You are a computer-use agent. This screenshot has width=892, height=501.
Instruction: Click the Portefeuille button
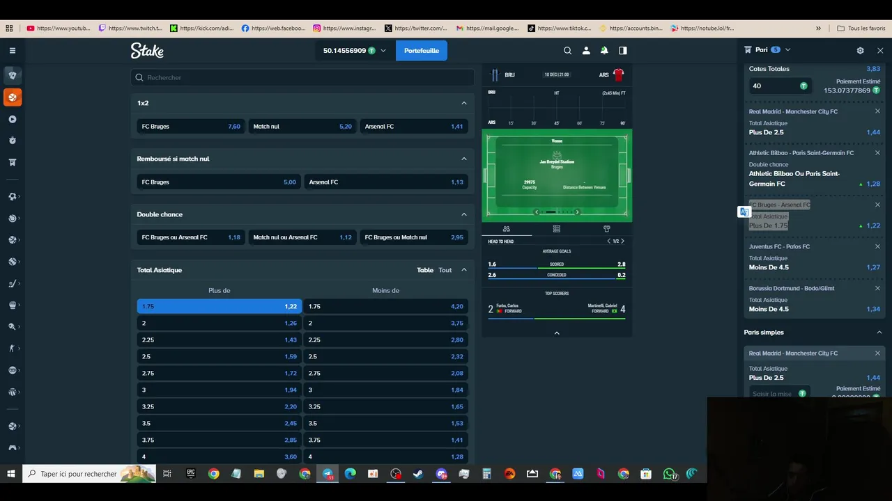tap(422, 50)
